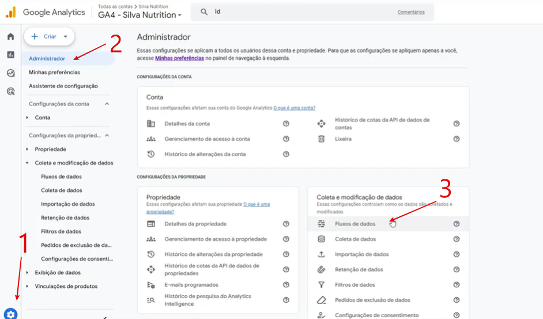Image resolution: width=543 pixels, height=319 pixels.
Task: Click the Admin gear icon
Action: coord(11,314)
